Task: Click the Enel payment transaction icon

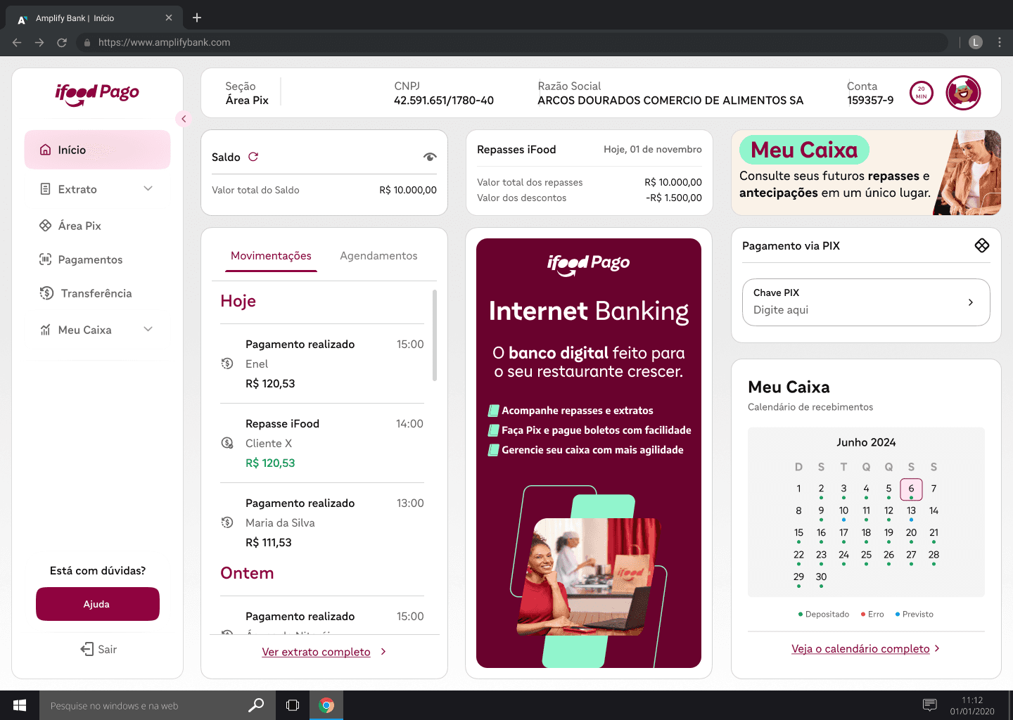Action: pyautogui.click(x=227, y=364)
